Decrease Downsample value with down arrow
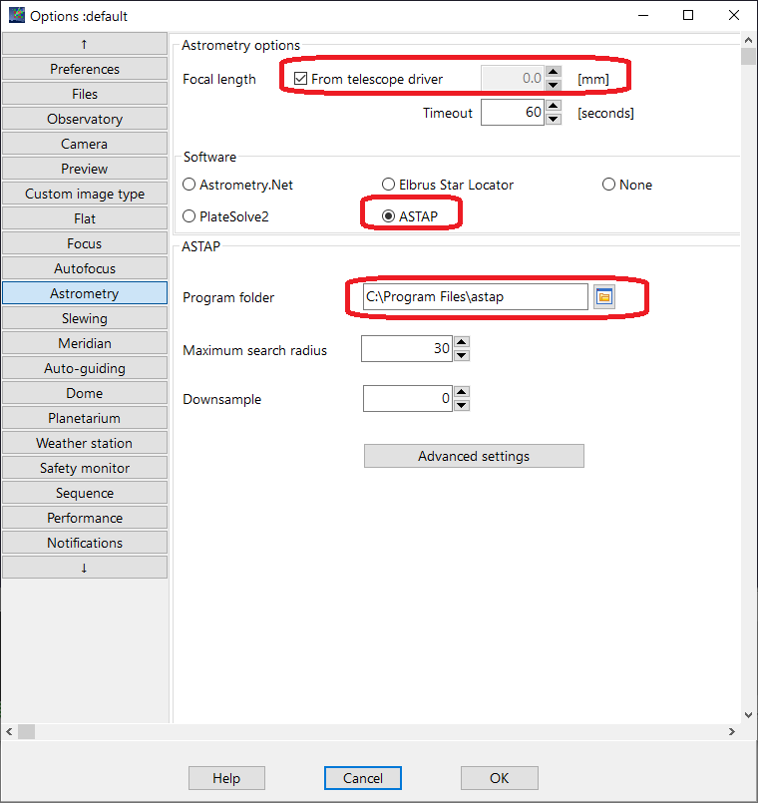This screenshot has height=803, width=758. click(x=461, y=405)
